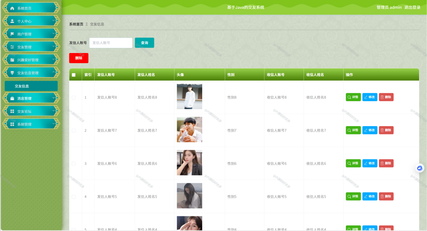
Task: Click the cell text 收信人账号8
Action: tap(277, 97)
